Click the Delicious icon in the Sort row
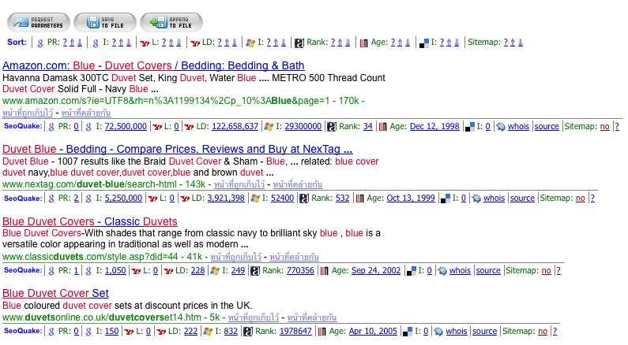Viewport: 628px width, 345px height. click(x=423, y=43)
